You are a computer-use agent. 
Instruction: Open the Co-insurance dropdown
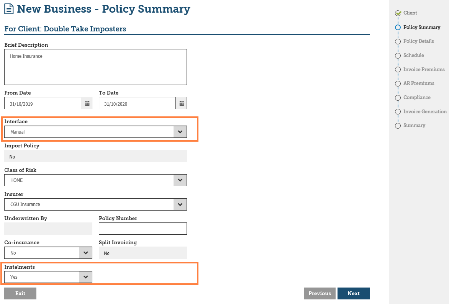pyautogui.click(x=85, y=253)
